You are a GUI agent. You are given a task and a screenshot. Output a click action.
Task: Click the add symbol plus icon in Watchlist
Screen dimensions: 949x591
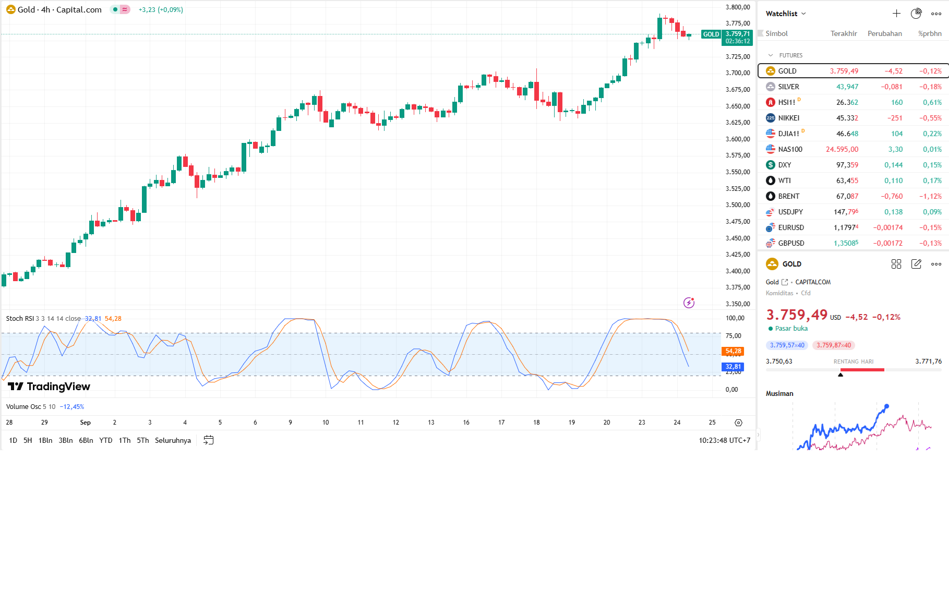(x=896, y=14)
